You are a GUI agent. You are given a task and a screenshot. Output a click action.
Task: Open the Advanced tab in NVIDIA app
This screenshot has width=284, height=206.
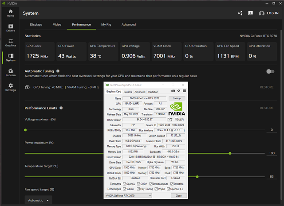(x=129, y=24)
